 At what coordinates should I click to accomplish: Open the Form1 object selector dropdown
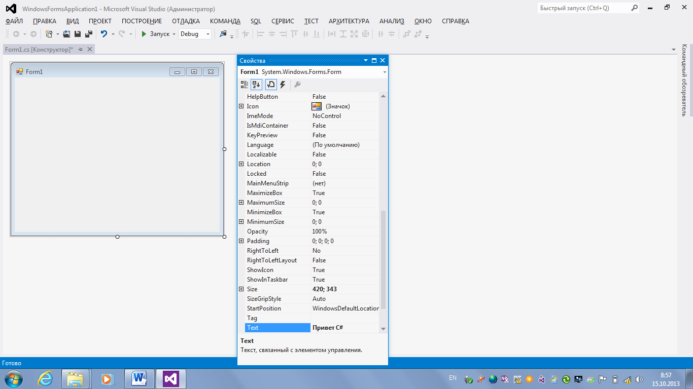click(385, 72)
